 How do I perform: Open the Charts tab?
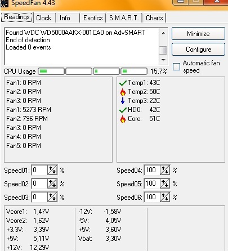(x=154, y=18)
